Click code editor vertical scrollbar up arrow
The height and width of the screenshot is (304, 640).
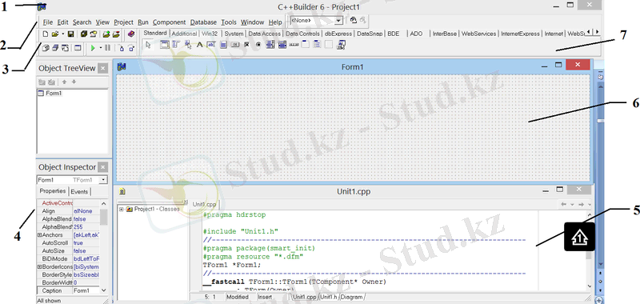point(589,214)
